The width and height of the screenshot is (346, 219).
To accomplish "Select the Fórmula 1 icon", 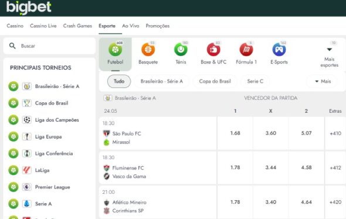I will click(246, 49).
